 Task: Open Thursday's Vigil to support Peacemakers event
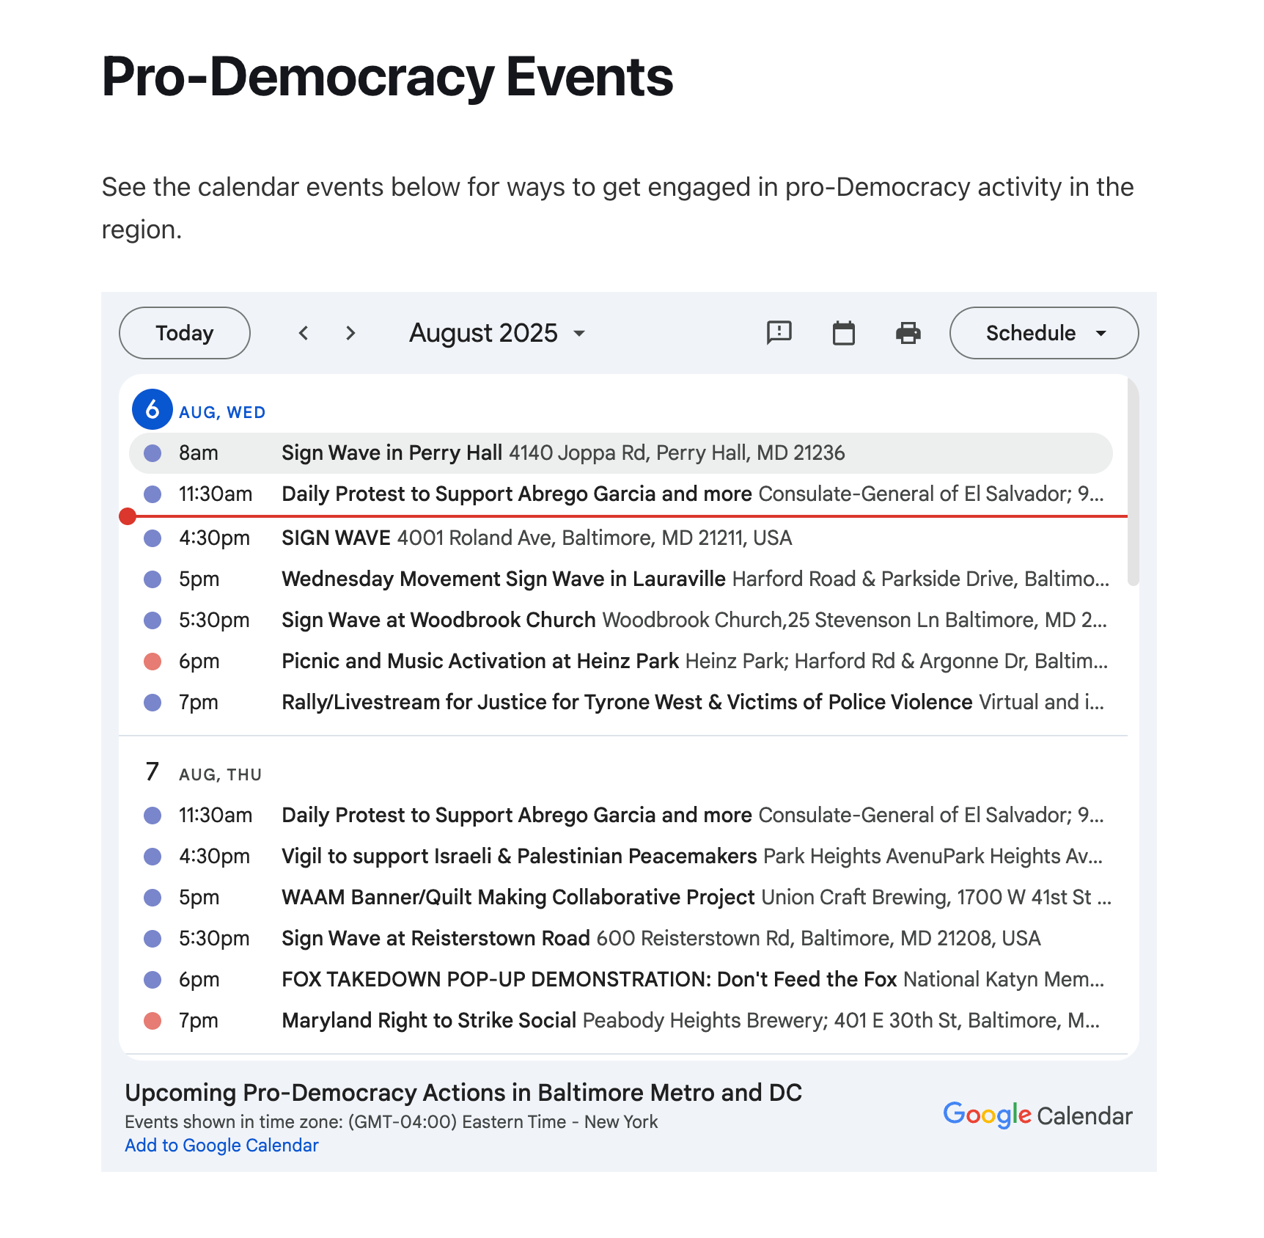click(519, 857)
